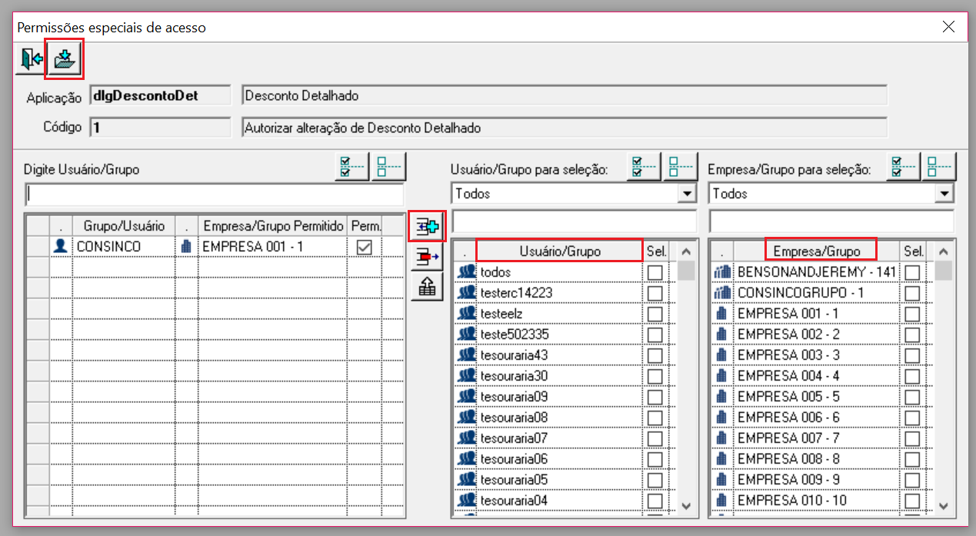The image size is (976, 536).
Task: Click the Desconto Detalhado description field
Action: (565, 96)
